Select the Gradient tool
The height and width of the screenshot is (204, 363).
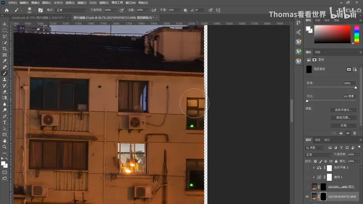pyautogui.click(x=5, y=98)
